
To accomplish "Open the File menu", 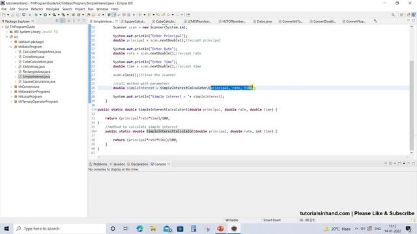I will click(4, 9).
